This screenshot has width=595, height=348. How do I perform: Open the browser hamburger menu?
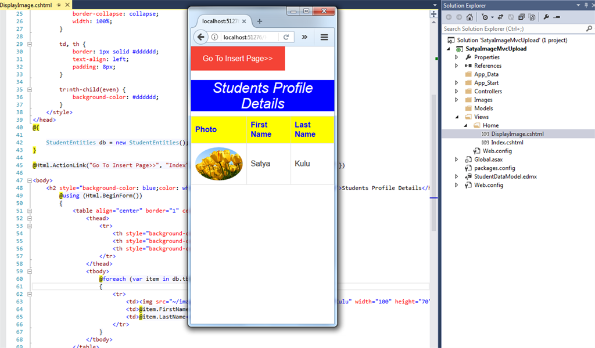pyautogui.click(x=324, y=37)
